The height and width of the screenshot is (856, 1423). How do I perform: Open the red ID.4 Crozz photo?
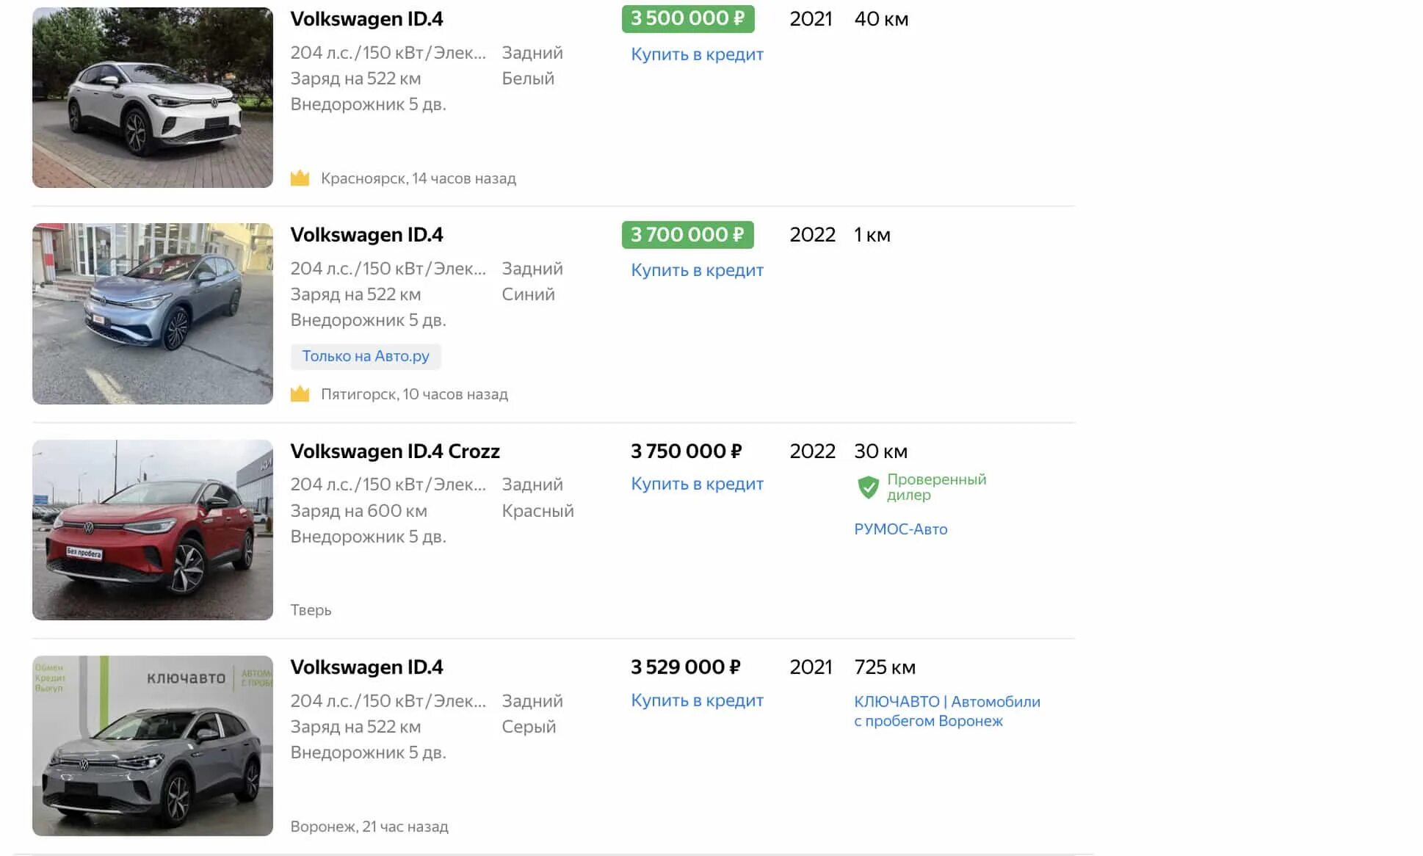pos(153,529)
